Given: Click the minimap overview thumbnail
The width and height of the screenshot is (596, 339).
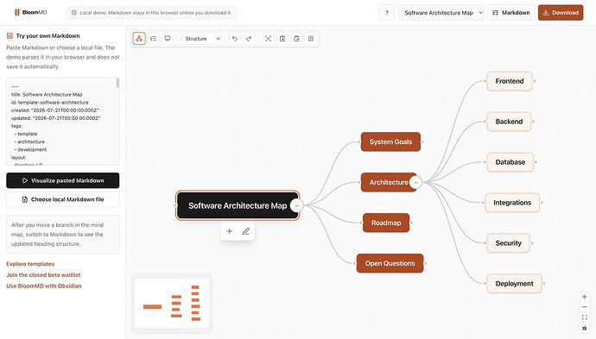Looking at the screenshot, I should 172,304.
